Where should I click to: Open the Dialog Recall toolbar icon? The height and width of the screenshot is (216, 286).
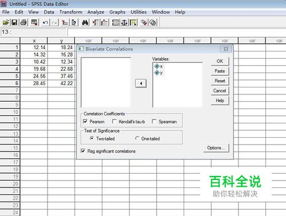coord(35,22)
